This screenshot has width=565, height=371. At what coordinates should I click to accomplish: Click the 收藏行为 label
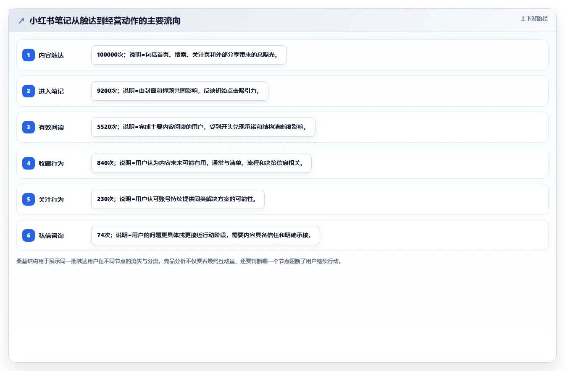coord(51,163)
